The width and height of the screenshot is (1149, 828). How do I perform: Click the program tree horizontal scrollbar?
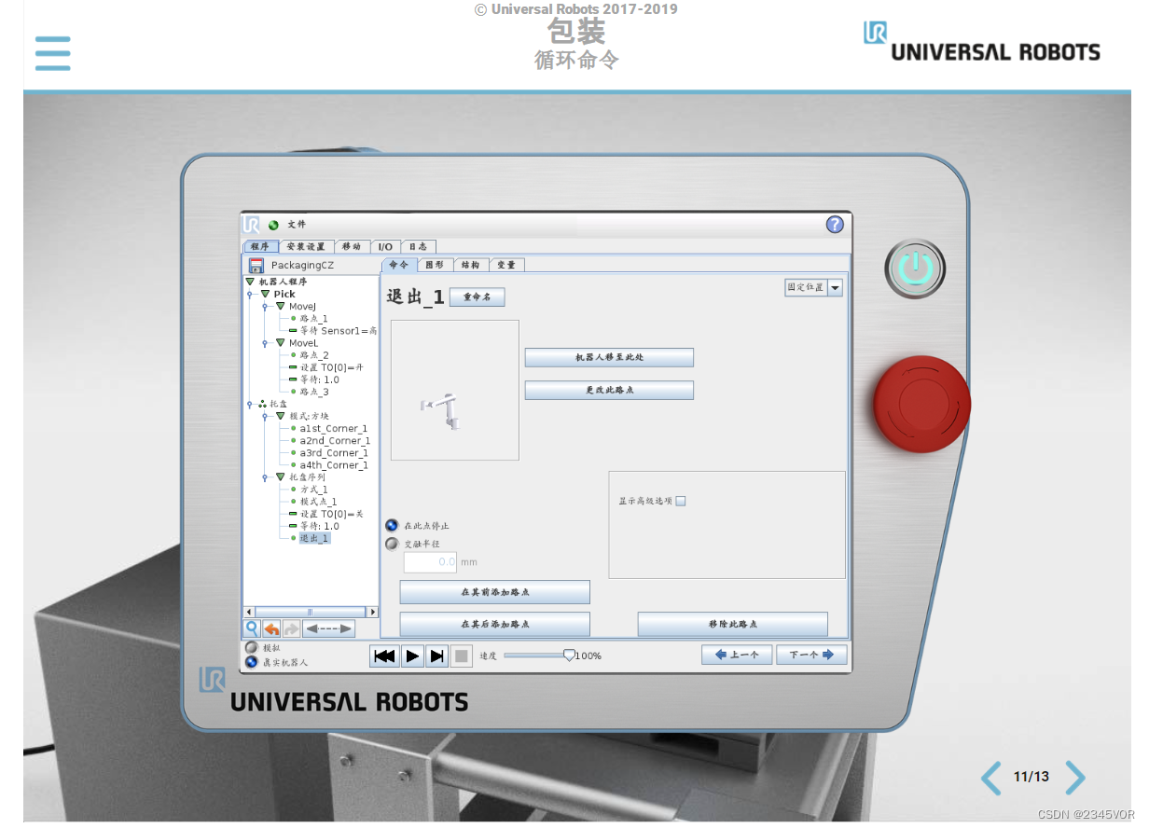click(311, 612)
